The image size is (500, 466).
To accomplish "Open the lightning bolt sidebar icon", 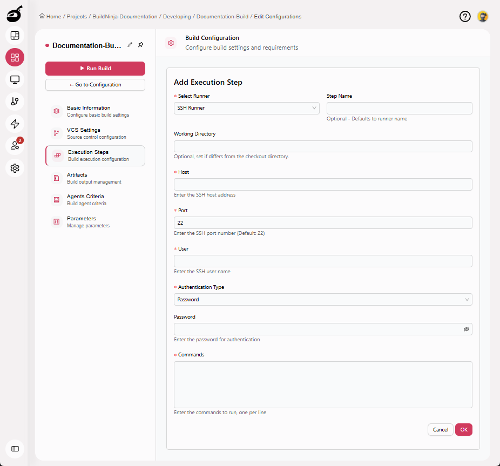I will [x=15, y=124].
